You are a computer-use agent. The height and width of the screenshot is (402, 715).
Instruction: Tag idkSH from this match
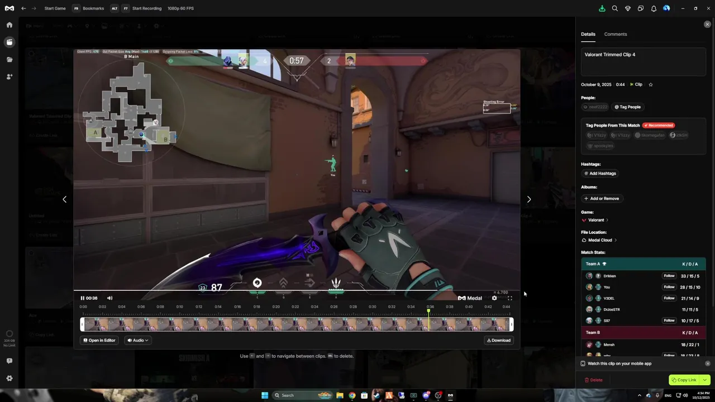click(x=679, y=135)
